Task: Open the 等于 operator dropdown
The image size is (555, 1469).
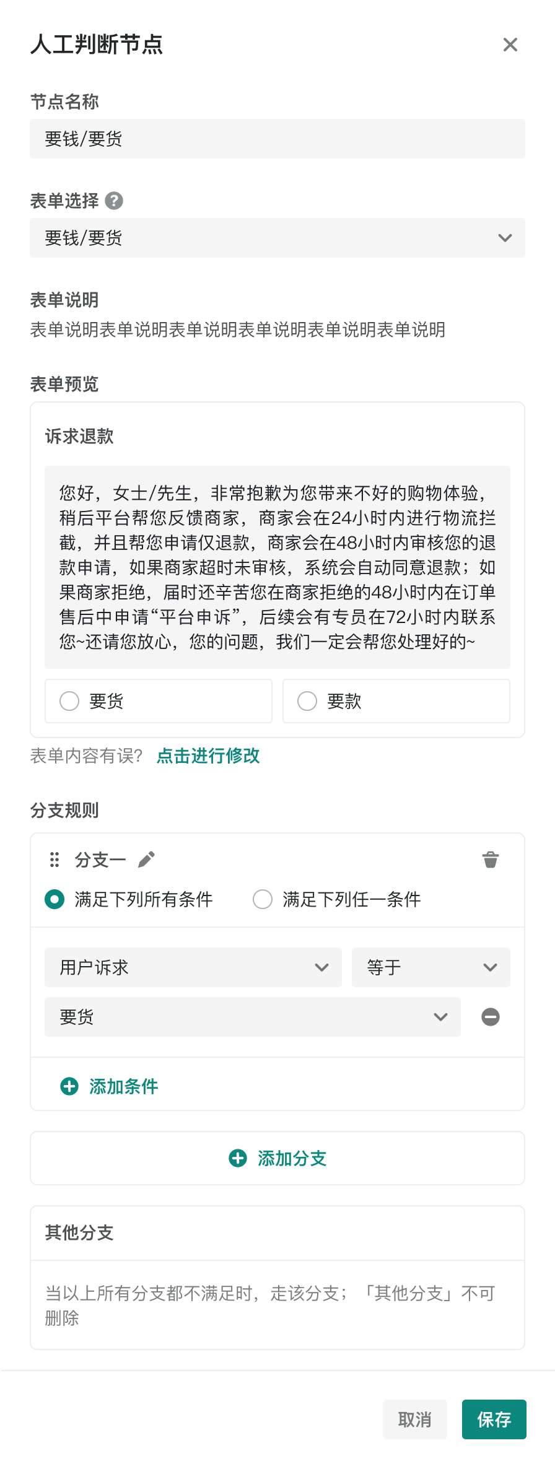Action: pos(430,967)
